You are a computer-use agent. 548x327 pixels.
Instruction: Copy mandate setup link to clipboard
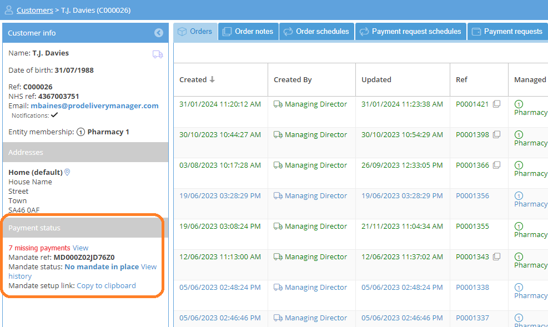coord(106,286)
